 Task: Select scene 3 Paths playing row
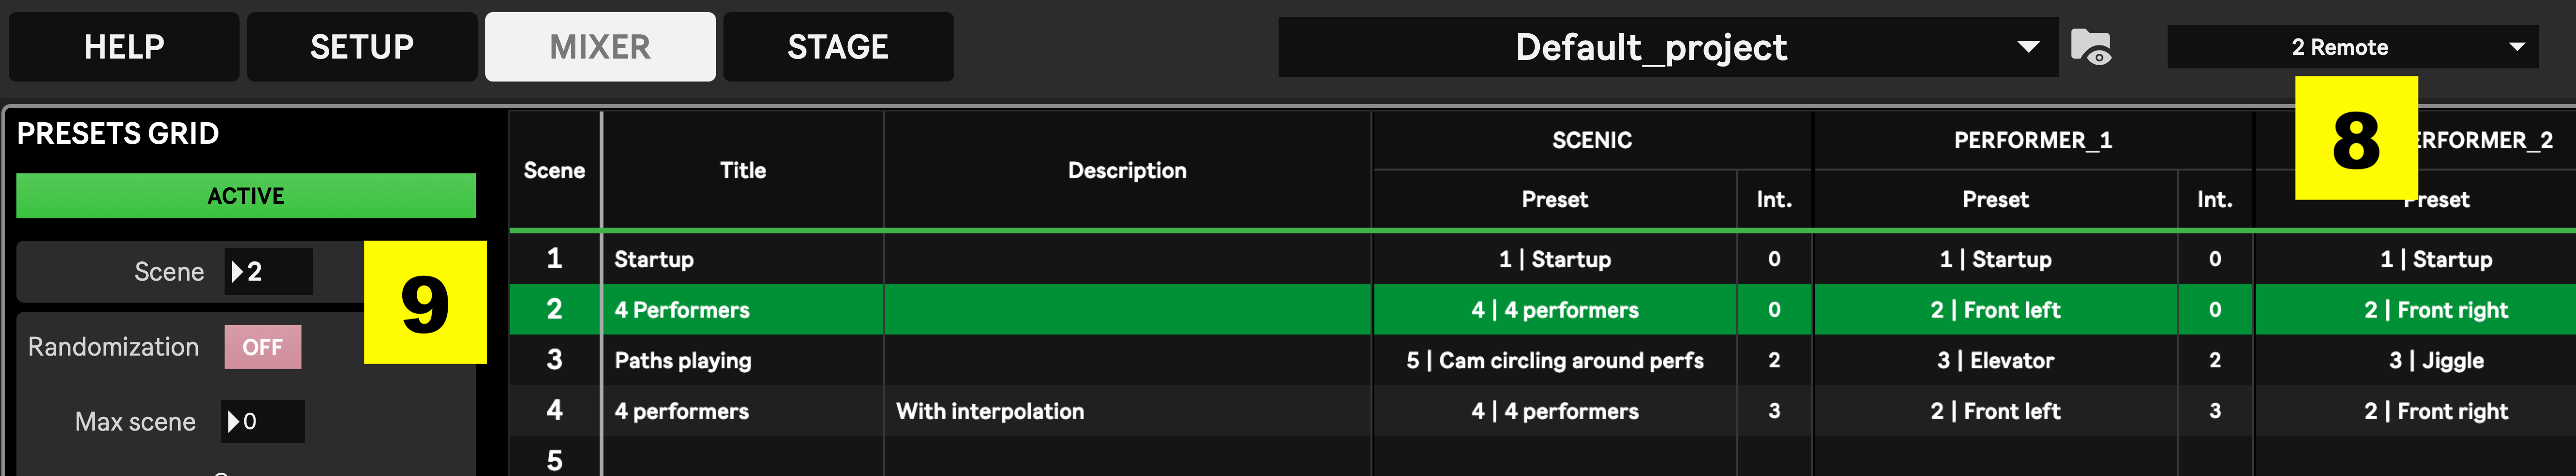1542,360
